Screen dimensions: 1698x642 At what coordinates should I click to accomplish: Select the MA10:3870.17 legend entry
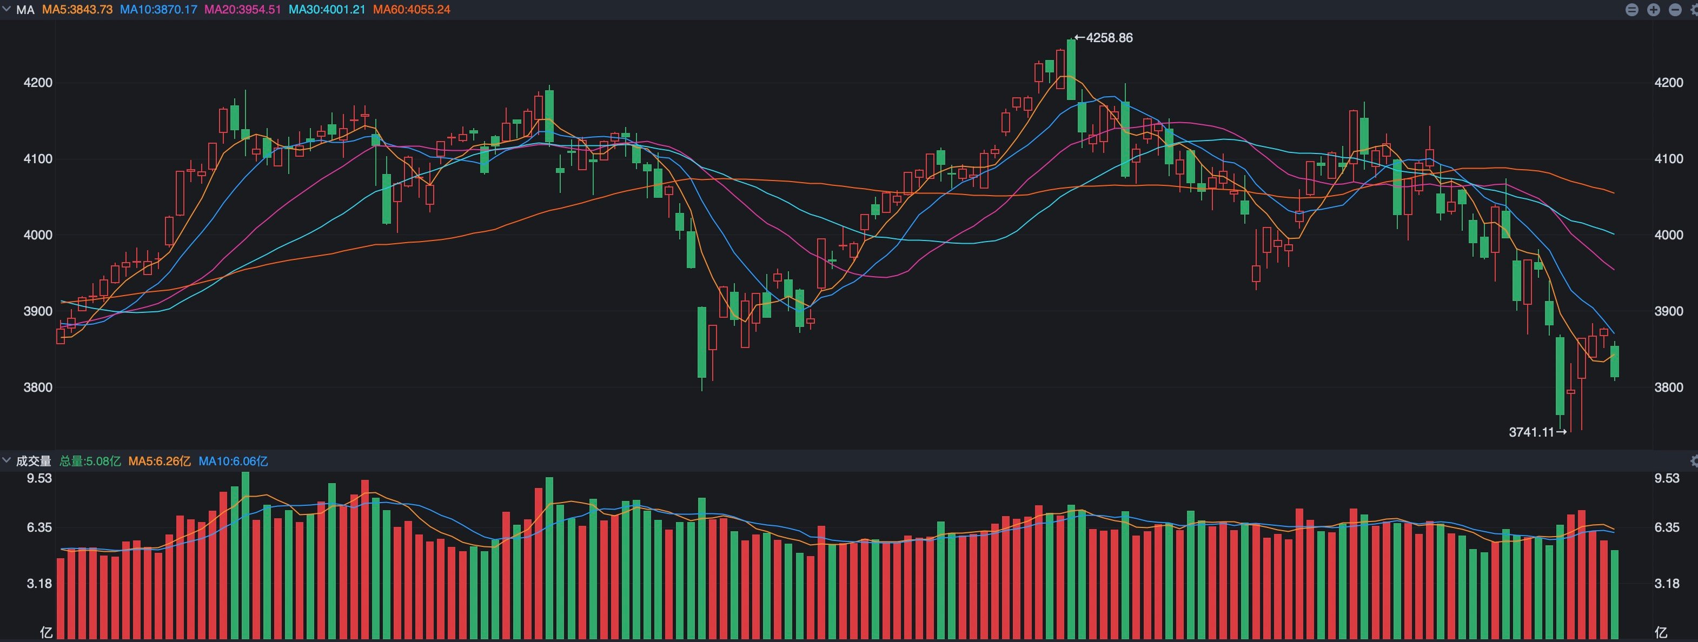158,10
